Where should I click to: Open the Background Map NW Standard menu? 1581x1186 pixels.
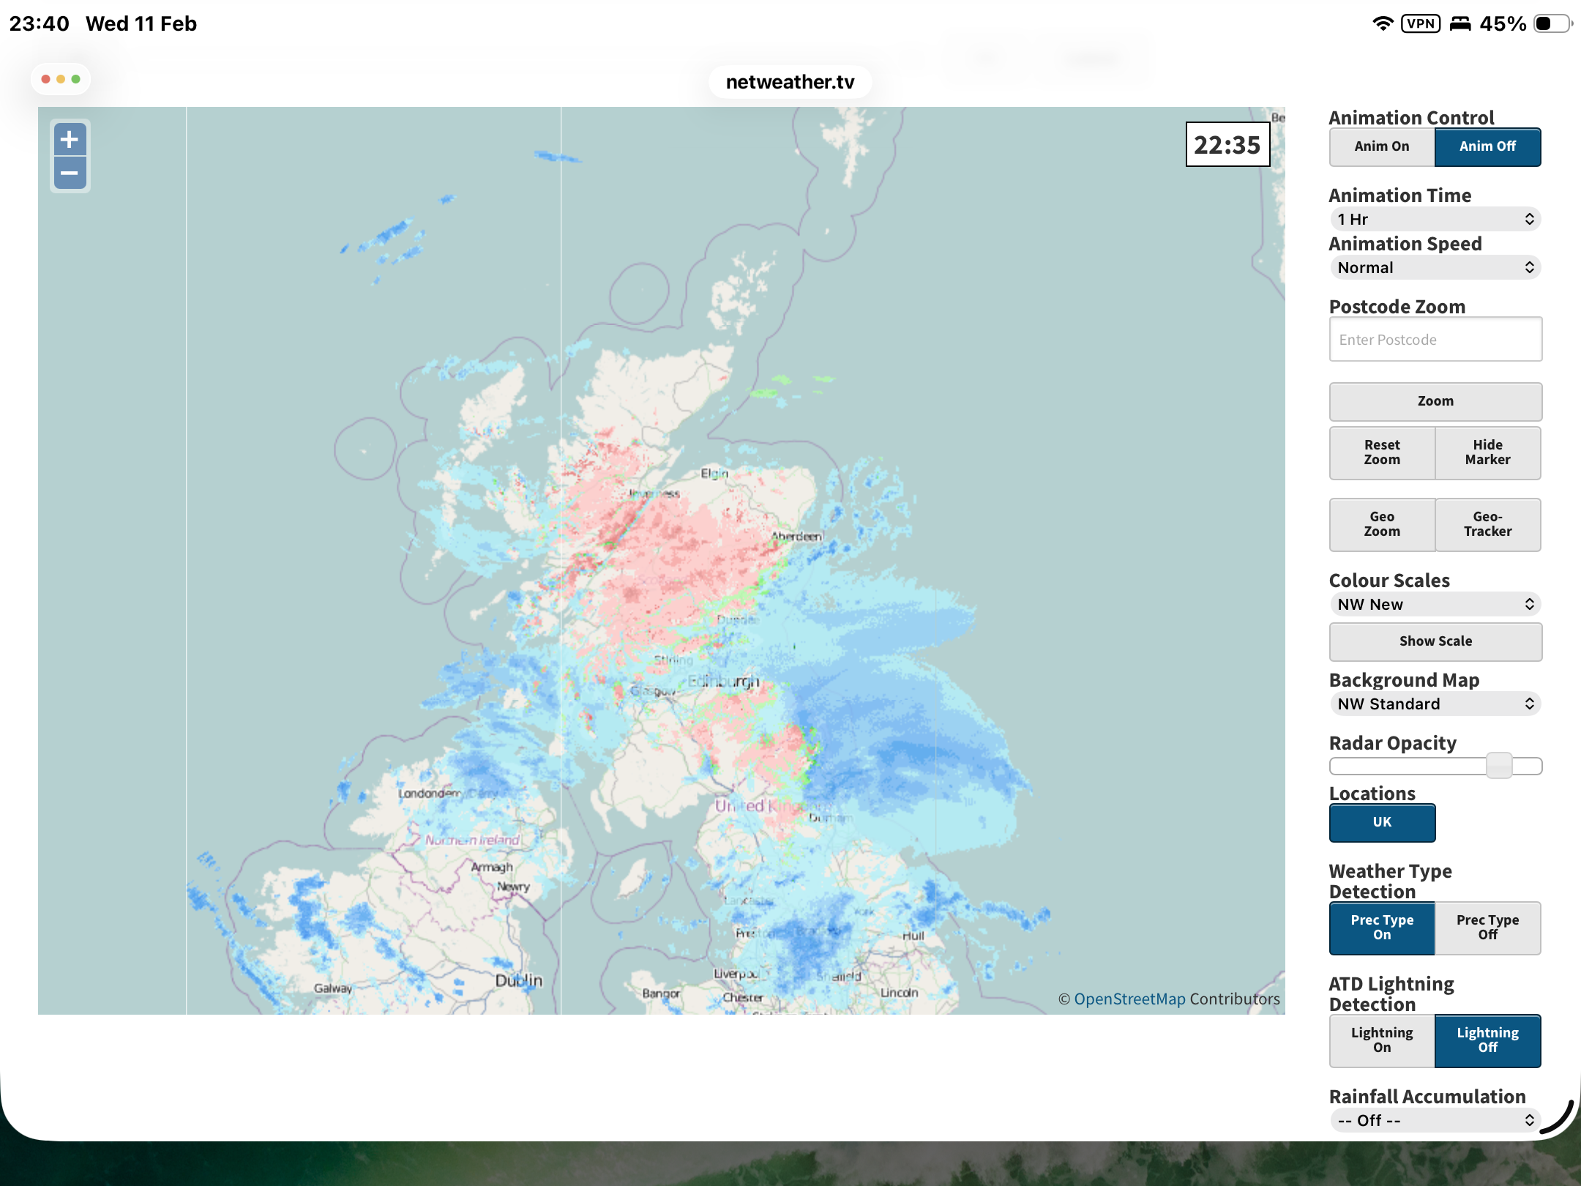(x=1435, y=704)
